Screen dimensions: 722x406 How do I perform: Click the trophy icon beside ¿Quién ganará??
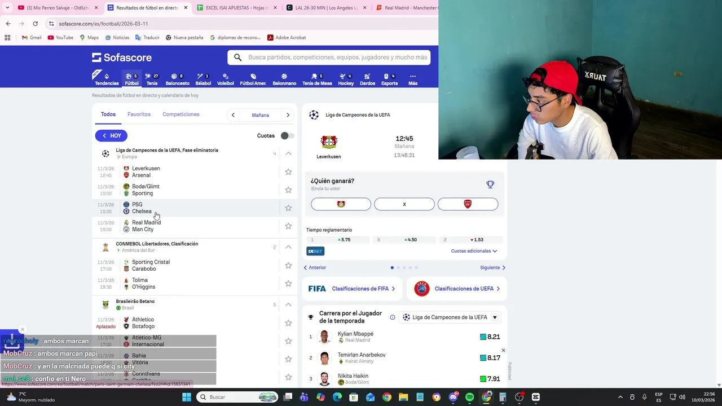coord(490,184)
